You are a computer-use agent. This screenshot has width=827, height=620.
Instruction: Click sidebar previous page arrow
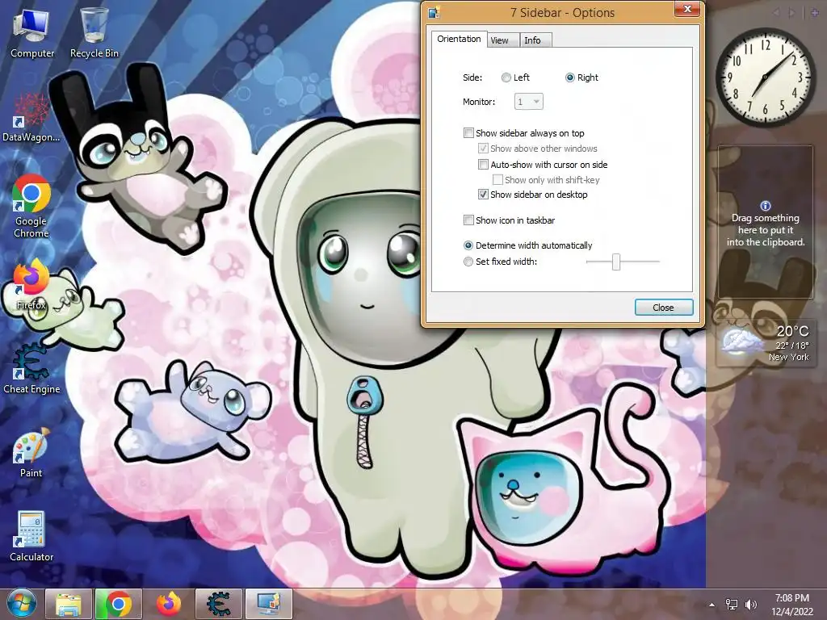[777, 13]
